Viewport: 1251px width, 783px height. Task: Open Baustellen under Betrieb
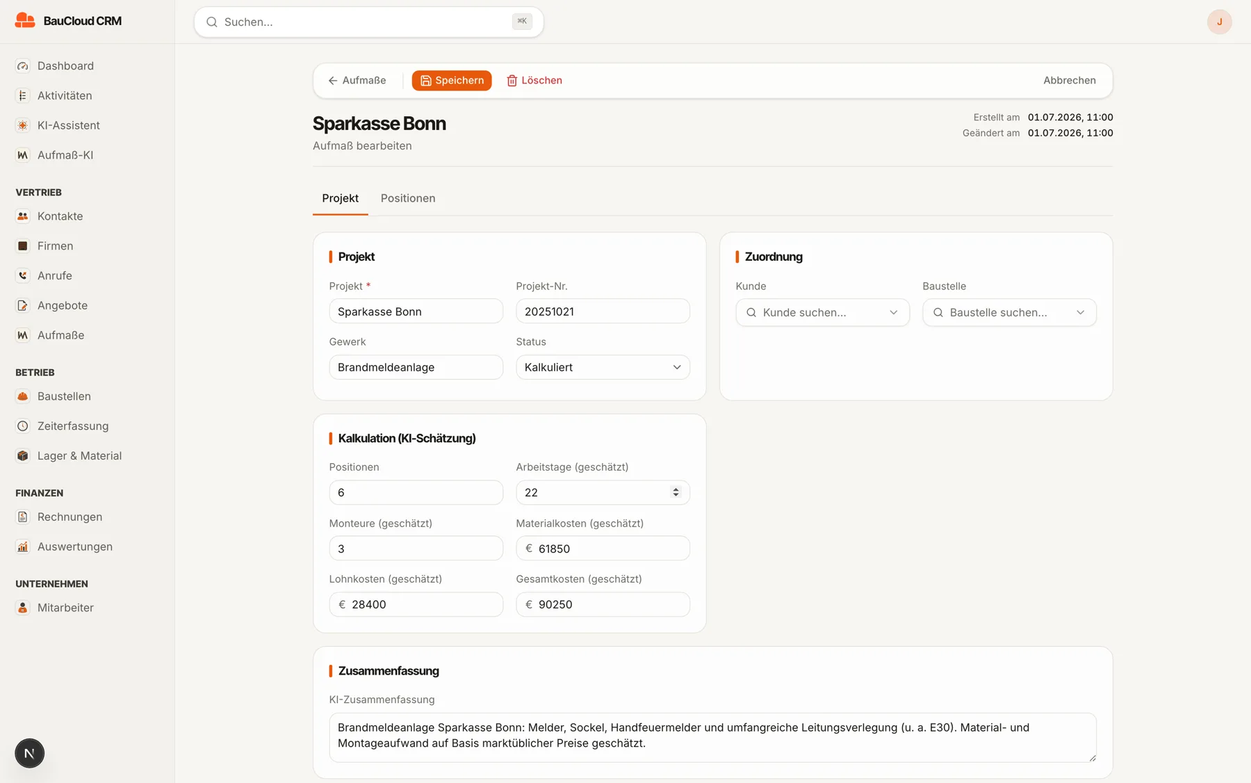64,396
